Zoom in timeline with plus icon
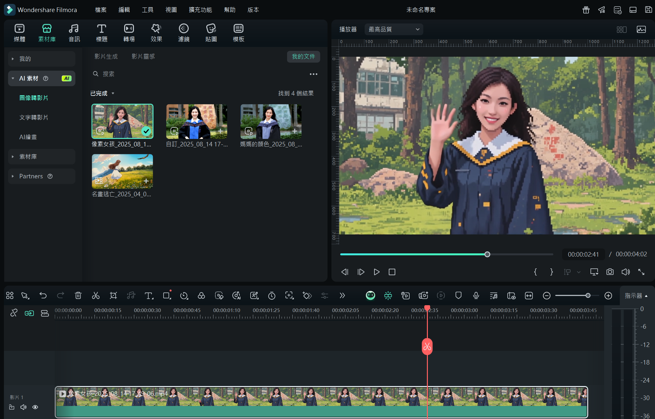This screenshot has height=419, width=655. [x=608, y=296]
